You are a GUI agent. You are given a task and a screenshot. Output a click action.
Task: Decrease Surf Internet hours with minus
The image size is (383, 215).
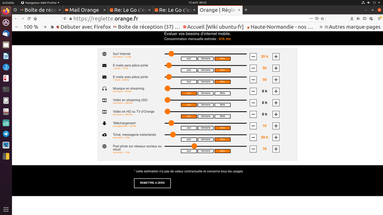[253, 57]
